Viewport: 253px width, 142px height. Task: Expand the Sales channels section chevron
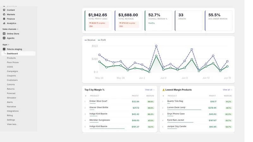coord(18,29)
